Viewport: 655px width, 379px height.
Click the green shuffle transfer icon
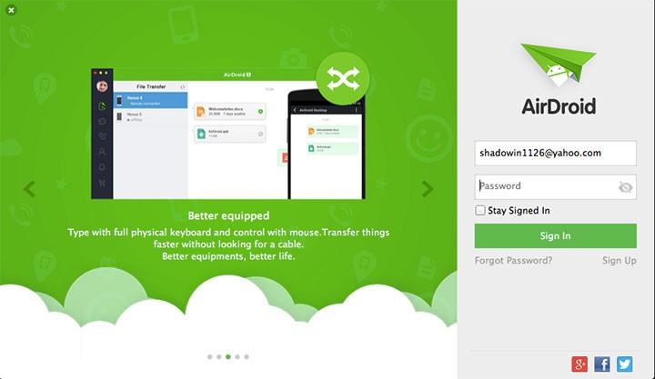click(x=343, y=78)
